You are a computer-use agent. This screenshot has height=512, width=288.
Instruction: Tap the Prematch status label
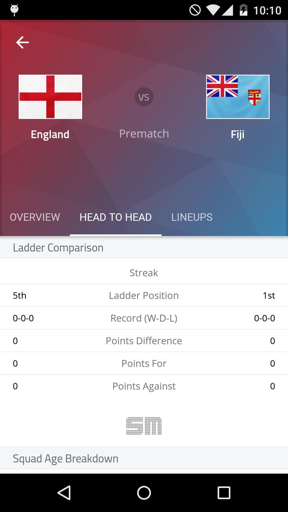144,134
